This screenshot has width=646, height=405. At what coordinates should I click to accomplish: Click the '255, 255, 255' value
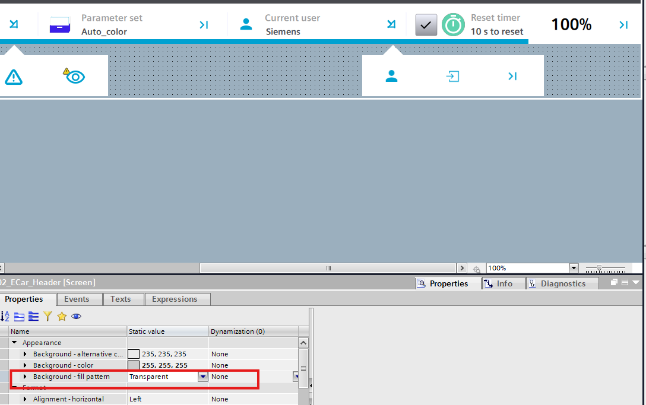[164, 365]
